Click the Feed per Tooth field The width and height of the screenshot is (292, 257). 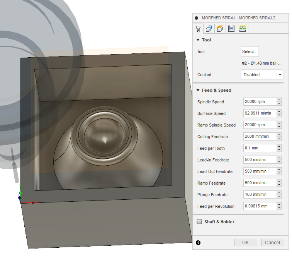260,148
